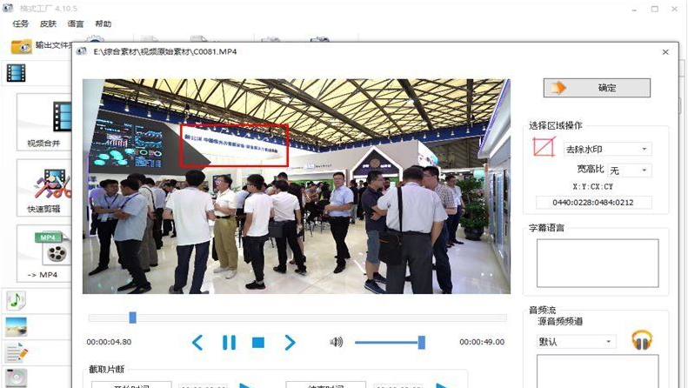The height and width of the screenshot is (388, 688).
Task: Click the picture category icon in sidebar
Action: (x=16, y=326)
